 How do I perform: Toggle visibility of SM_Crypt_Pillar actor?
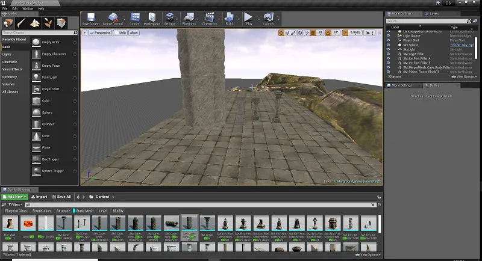click(388, 54)
